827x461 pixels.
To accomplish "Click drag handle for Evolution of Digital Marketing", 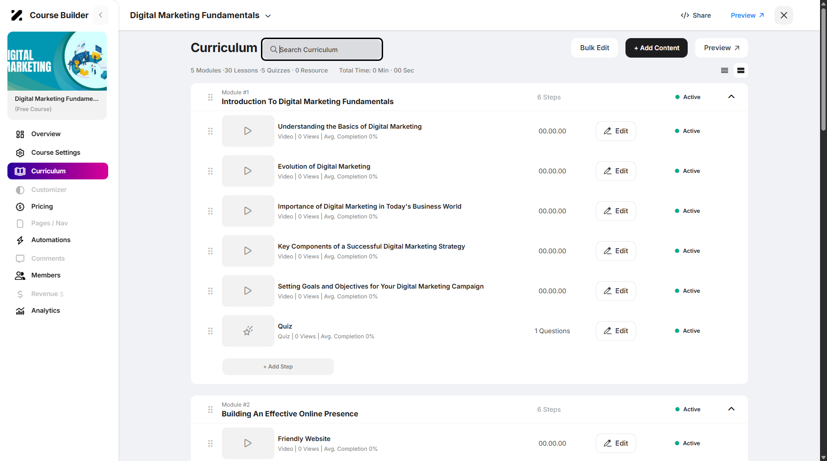I will pyautogui.click(x=210, y=171).
